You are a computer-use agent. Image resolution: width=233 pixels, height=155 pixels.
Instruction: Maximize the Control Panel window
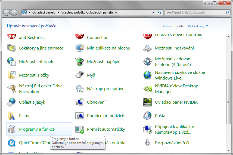click(x=215, y=3)
